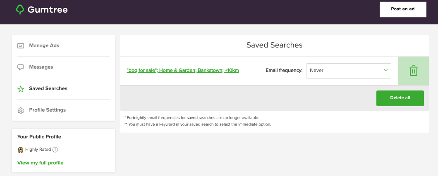Go to the Messages menu item
Screen dimensions: 438x176
pos(41,67)
